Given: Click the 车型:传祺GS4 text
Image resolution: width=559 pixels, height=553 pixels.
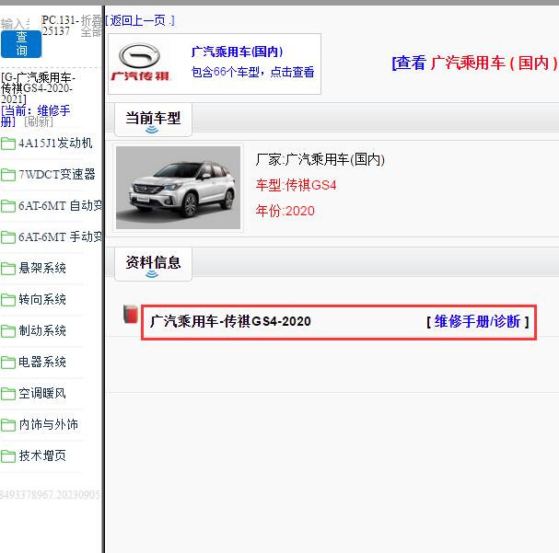Looking at the screenshot, I should pos(296,186).
